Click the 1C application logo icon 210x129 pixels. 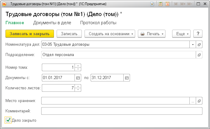pos(4,4)
